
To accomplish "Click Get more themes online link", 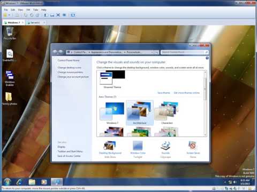I will pos(187,93).
